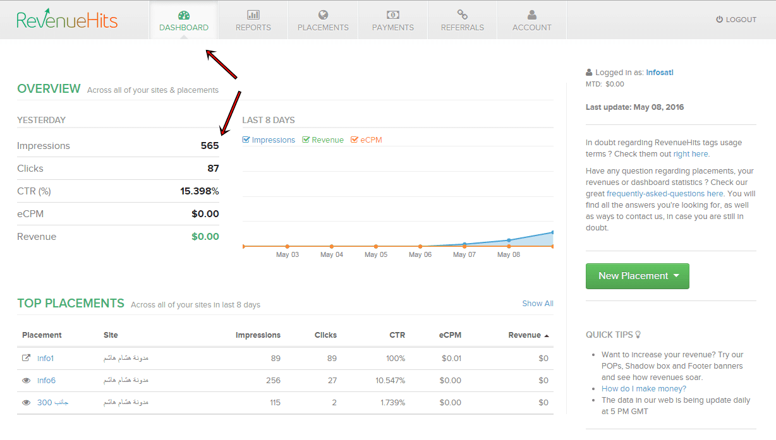
Task: Uncheck the Revenue chart series
Action: (306, 140)
